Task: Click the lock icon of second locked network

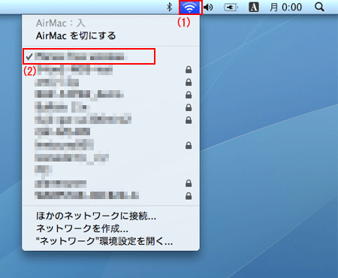Action: [189, 82]
